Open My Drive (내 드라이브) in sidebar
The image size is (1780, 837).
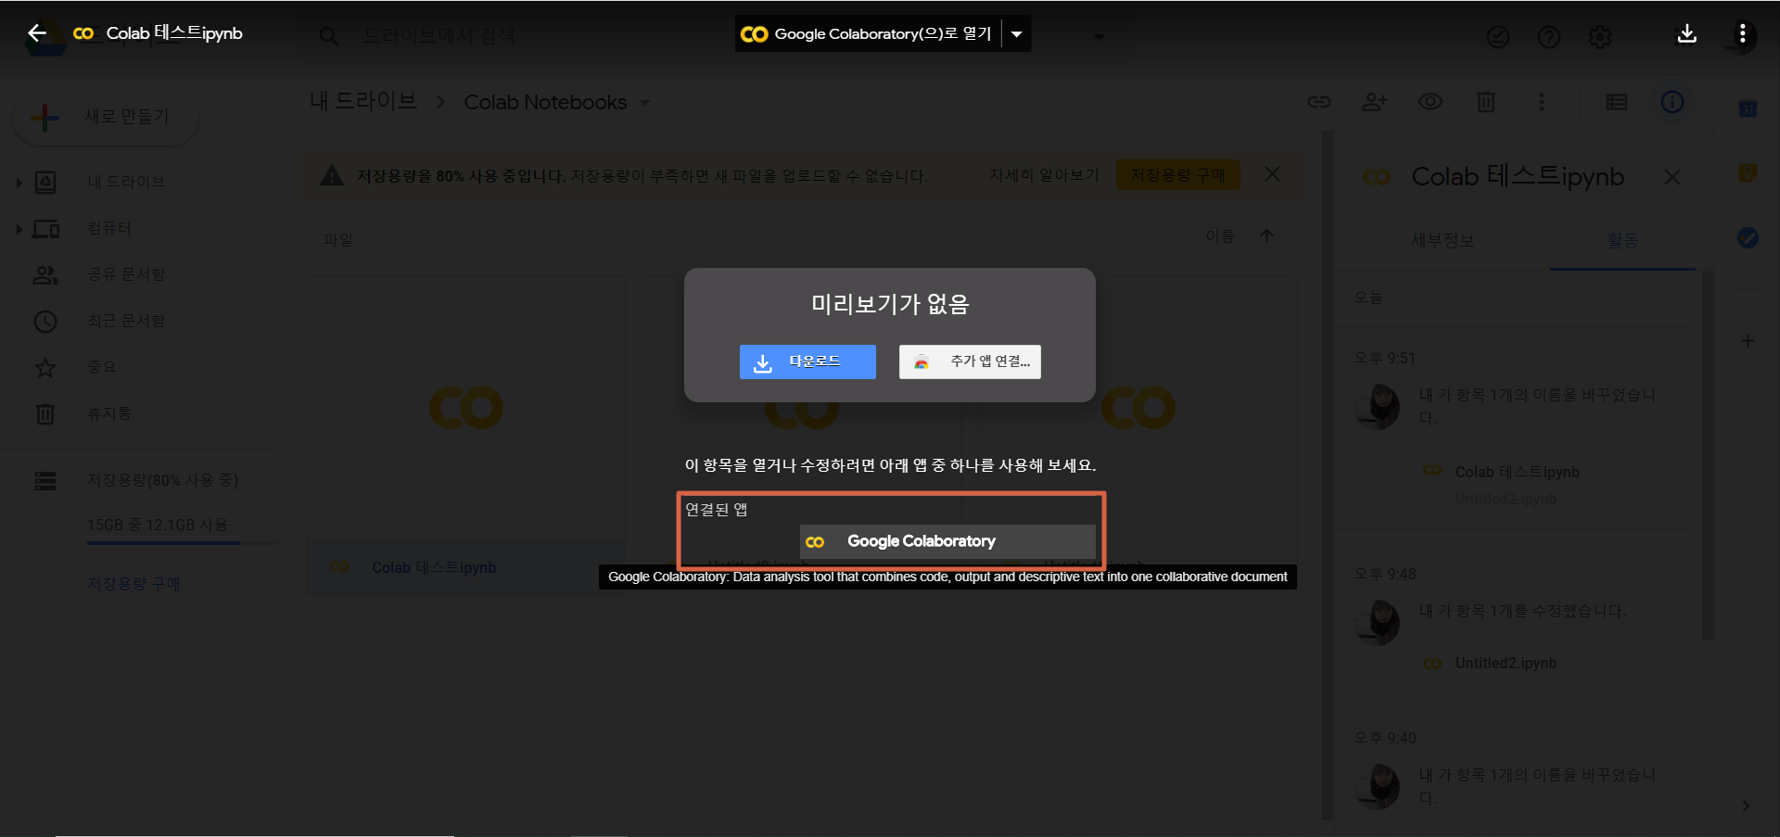pyautogui.click(x=126, y=182)
